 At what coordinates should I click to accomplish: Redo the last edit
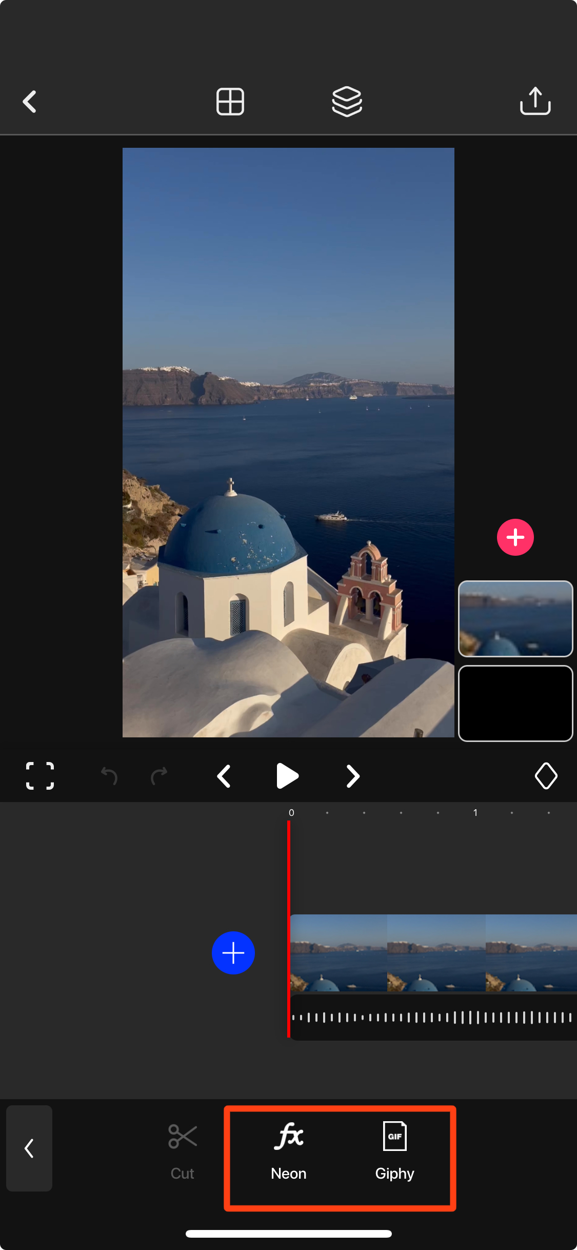click(x=159, y=776)
